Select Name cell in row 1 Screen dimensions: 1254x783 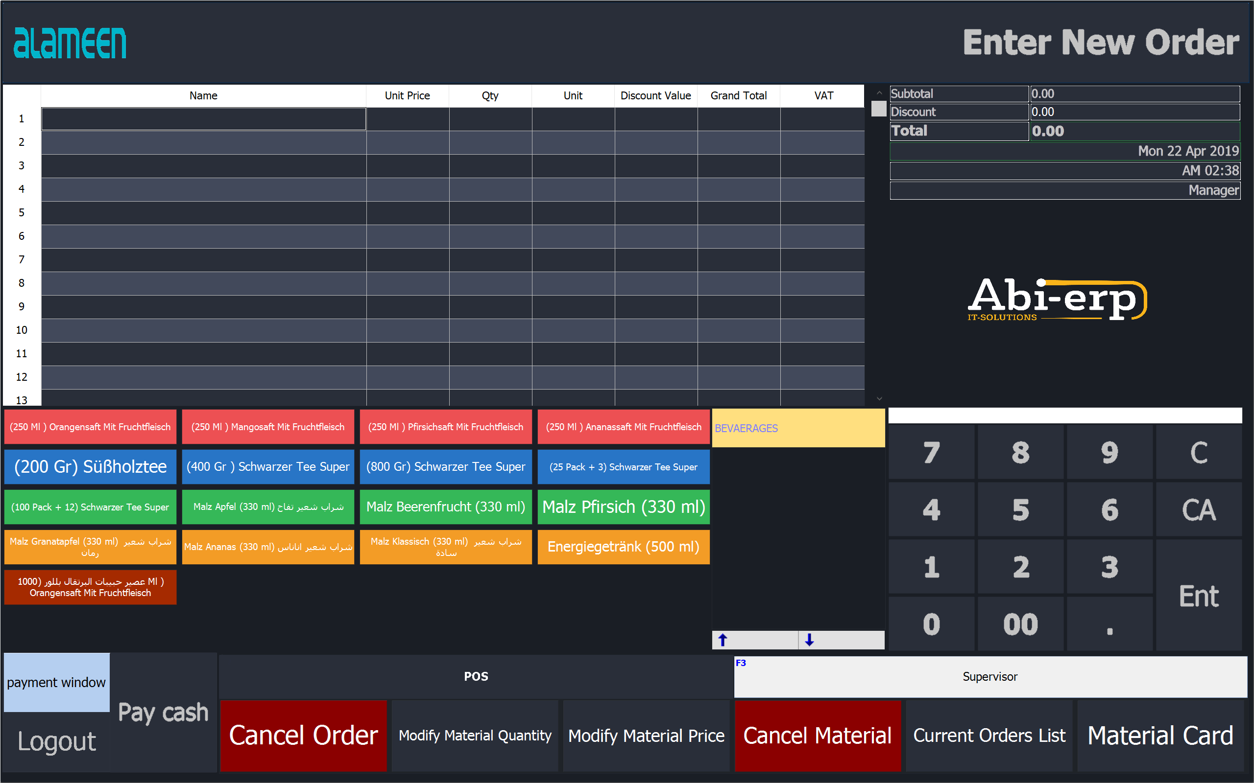[204, 118]
